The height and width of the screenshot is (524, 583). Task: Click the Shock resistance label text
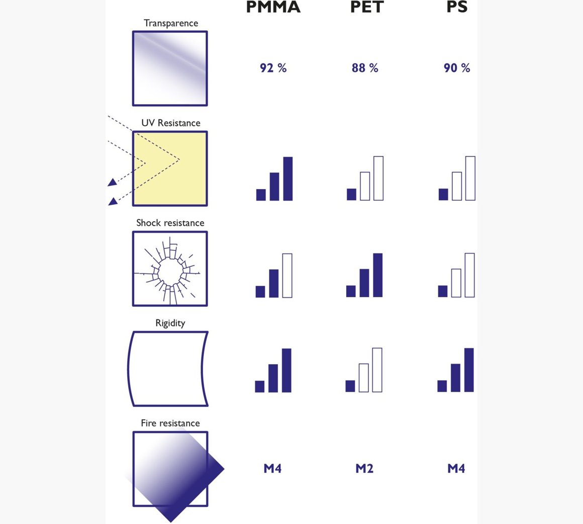coord(170,223)
